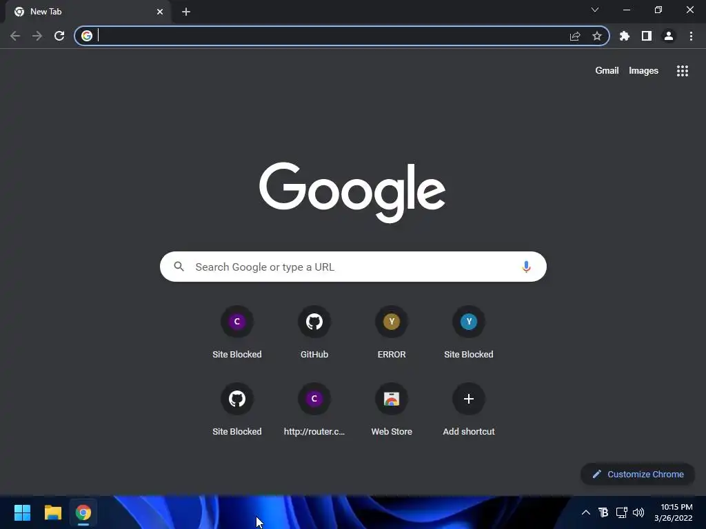Click the browser forward arrow
706x529 pixels.
[37, 36]
